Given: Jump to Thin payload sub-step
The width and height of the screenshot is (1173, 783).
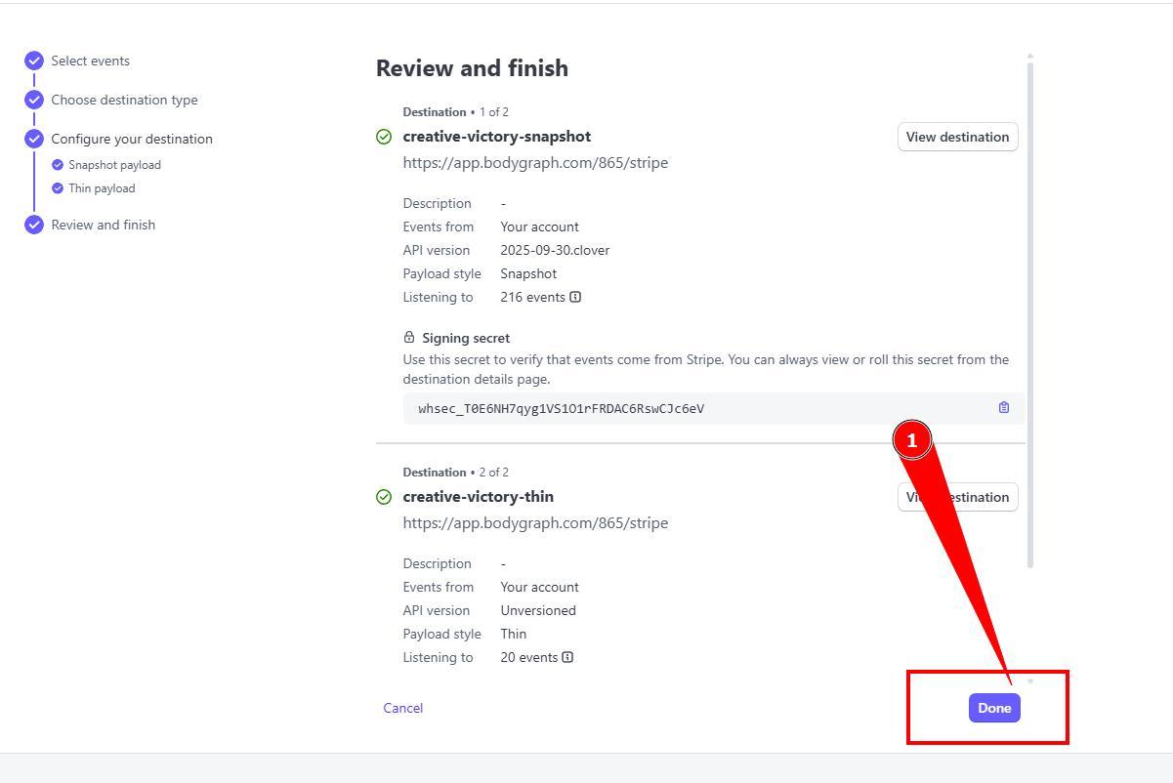Looking at the screenshot, I should point(102,188).
